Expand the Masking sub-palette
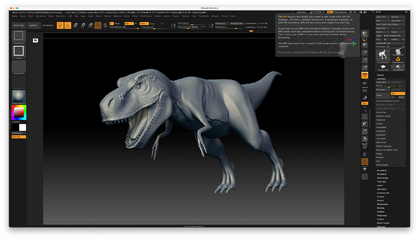Viewport: 419px width, 239px height. click(x=381, y=208)
